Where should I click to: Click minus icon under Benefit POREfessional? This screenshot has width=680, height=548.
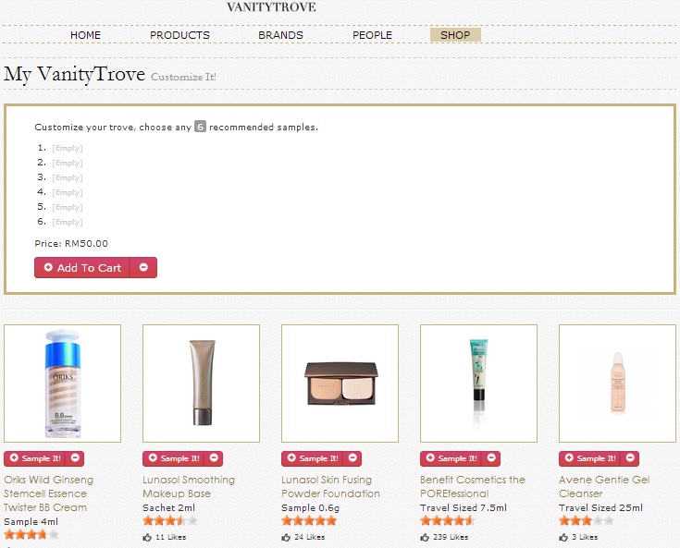coord(492,458)
